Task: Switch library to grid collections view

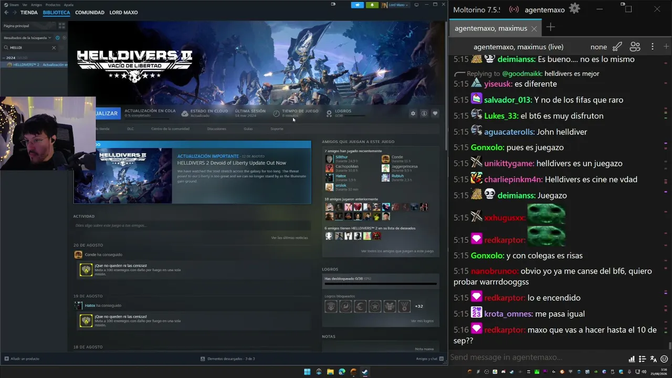Action: [x=61, y=26]
